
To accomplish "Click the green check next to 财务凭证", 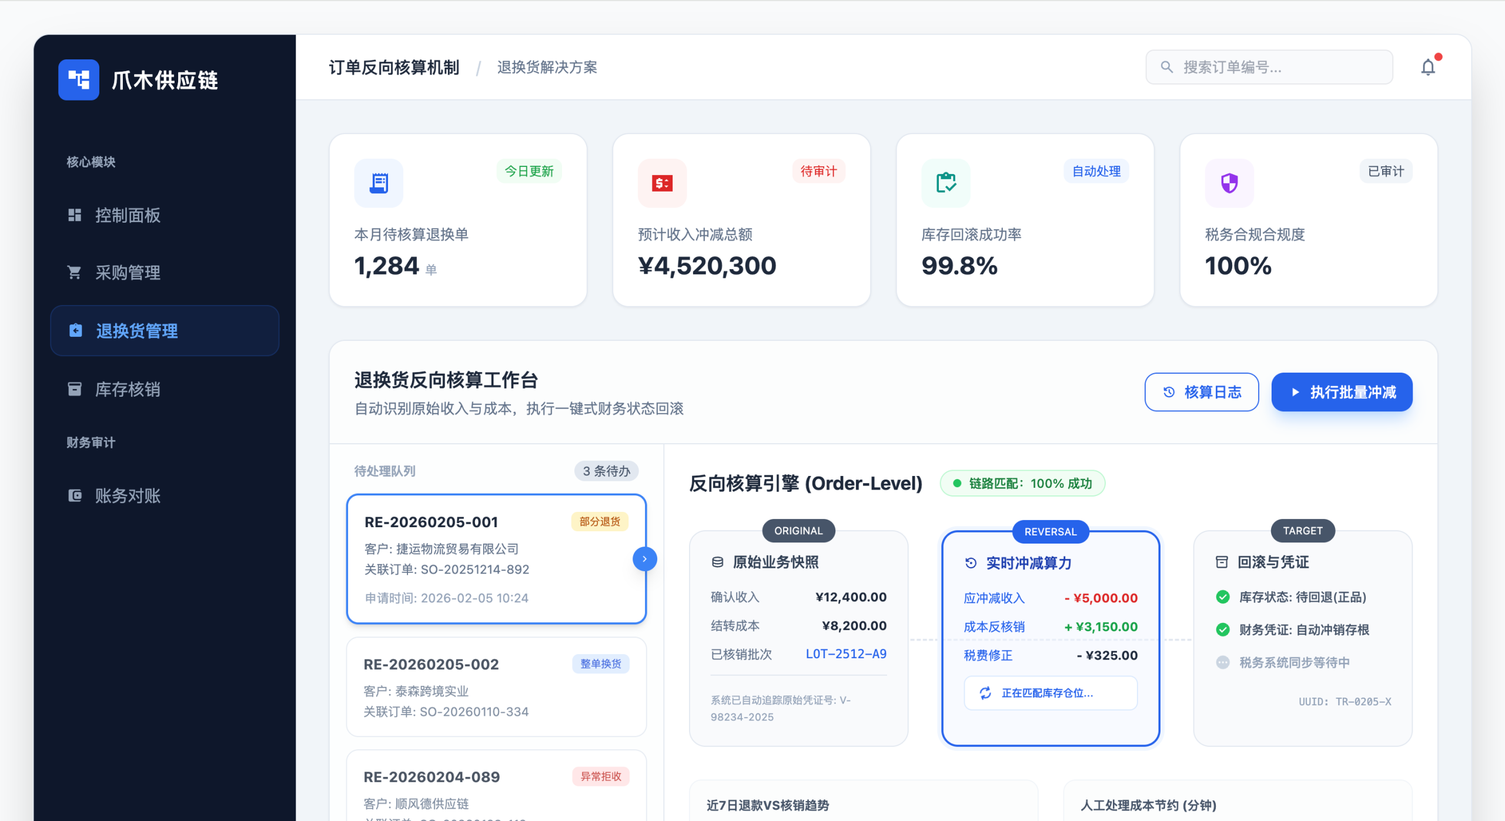I will pos(1223,630).
